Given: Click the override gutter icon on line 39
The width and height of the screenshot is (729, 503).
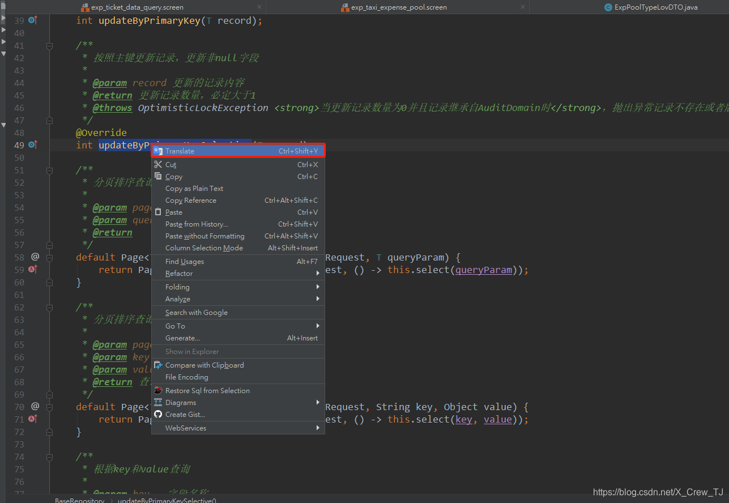Looking at the screenshot, I should (33, 20).
